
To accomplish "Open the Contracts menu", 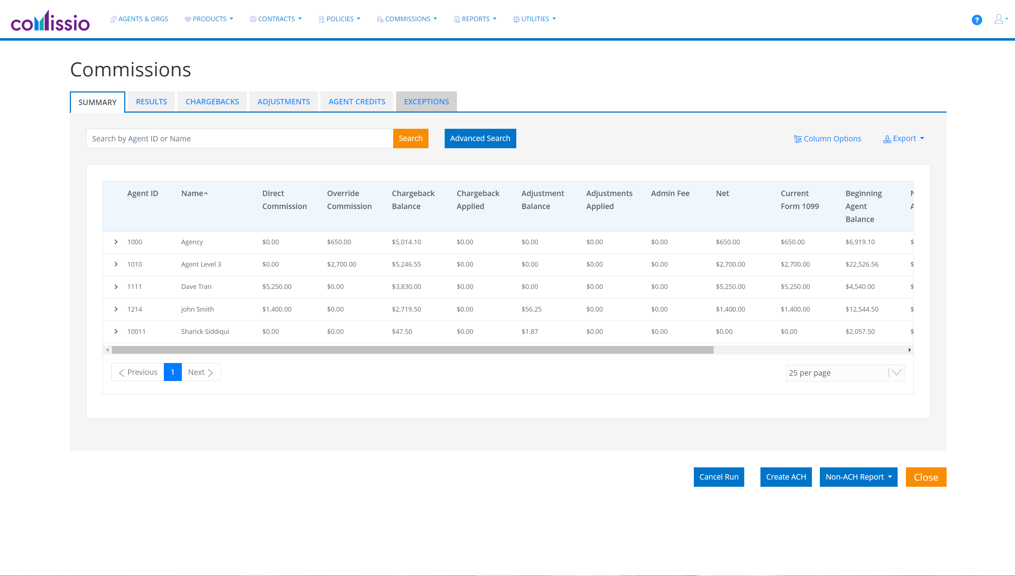I will pyautogui.click(x=276, y=19).
